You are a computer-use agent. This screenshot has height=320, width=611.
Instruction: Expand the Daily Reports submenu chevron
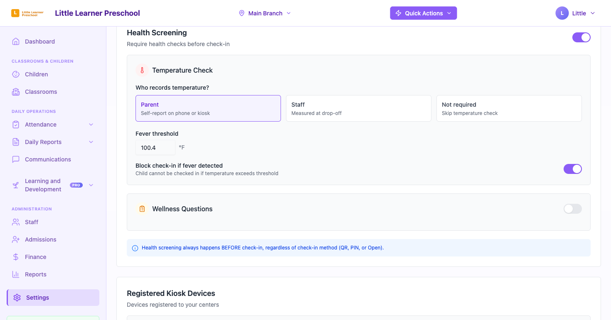point(91,142)
